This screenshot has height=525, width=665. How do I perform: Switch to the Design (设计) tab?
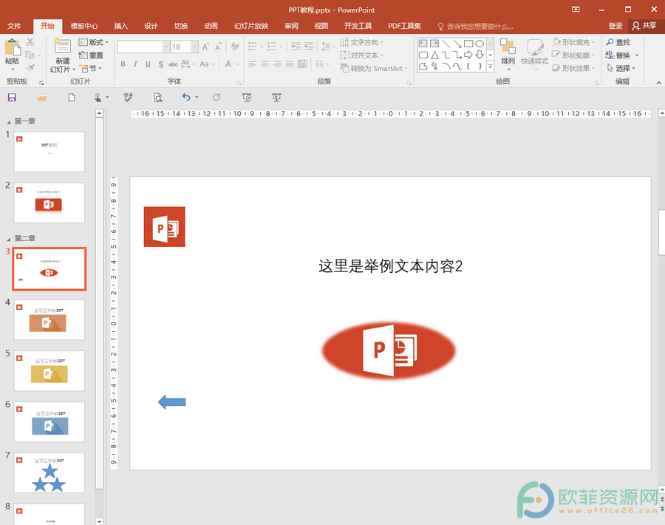tap(151, 26)
